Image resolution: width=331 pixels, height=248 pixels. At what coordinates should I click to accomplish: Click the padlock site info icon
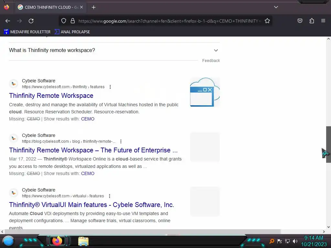pos(73,21)
